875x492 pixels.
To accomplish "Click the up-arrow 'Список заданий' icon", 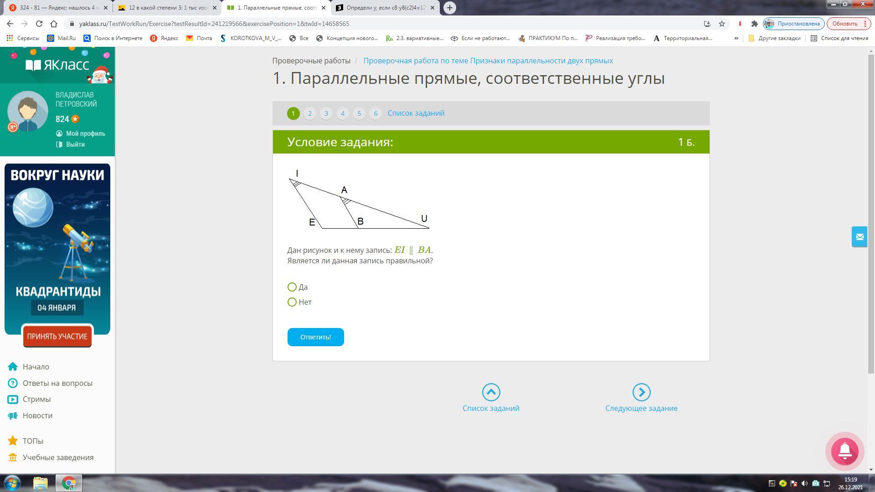I will [x=491, y=392].
